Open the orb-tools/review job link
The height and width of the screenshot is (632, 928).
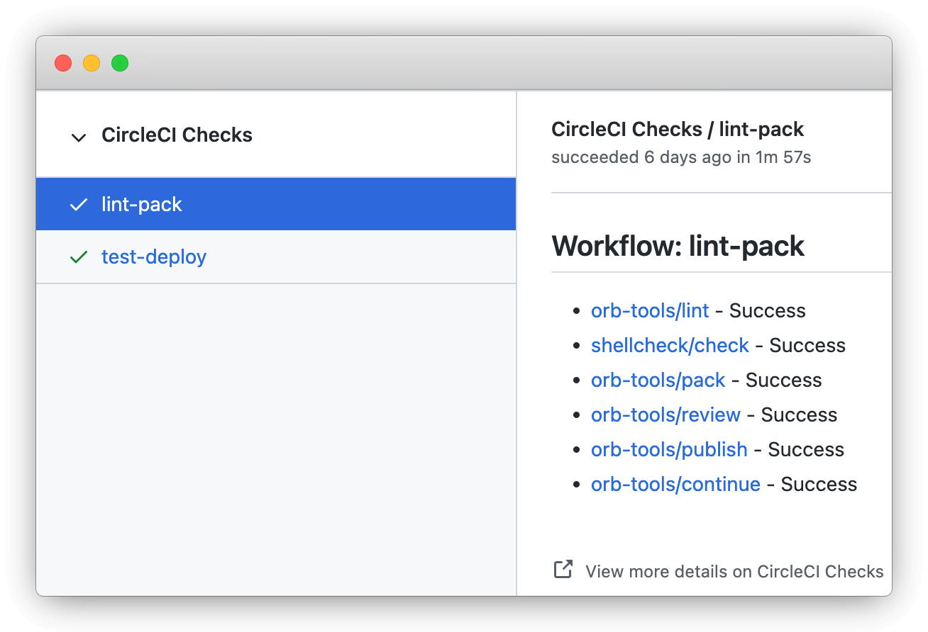[x=665, y=414]
